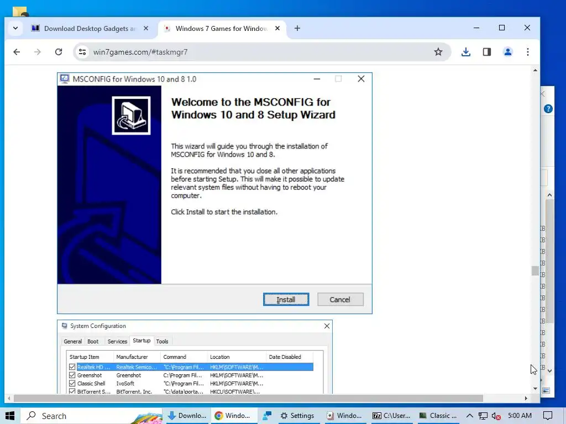Click the muted volume tray icon
This screenshot has width=566, height=424.
496,416
